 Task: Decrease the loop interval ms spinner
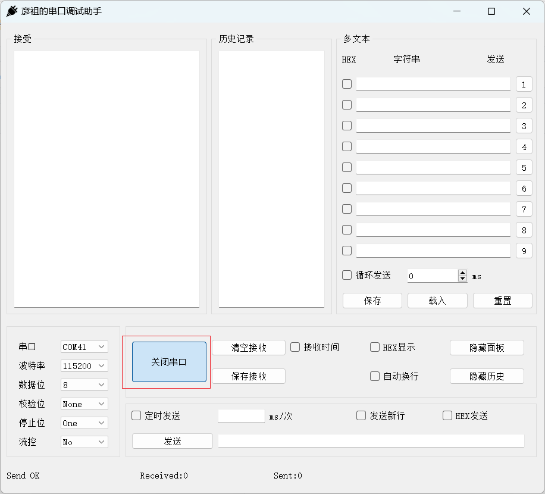pos(463,279)
